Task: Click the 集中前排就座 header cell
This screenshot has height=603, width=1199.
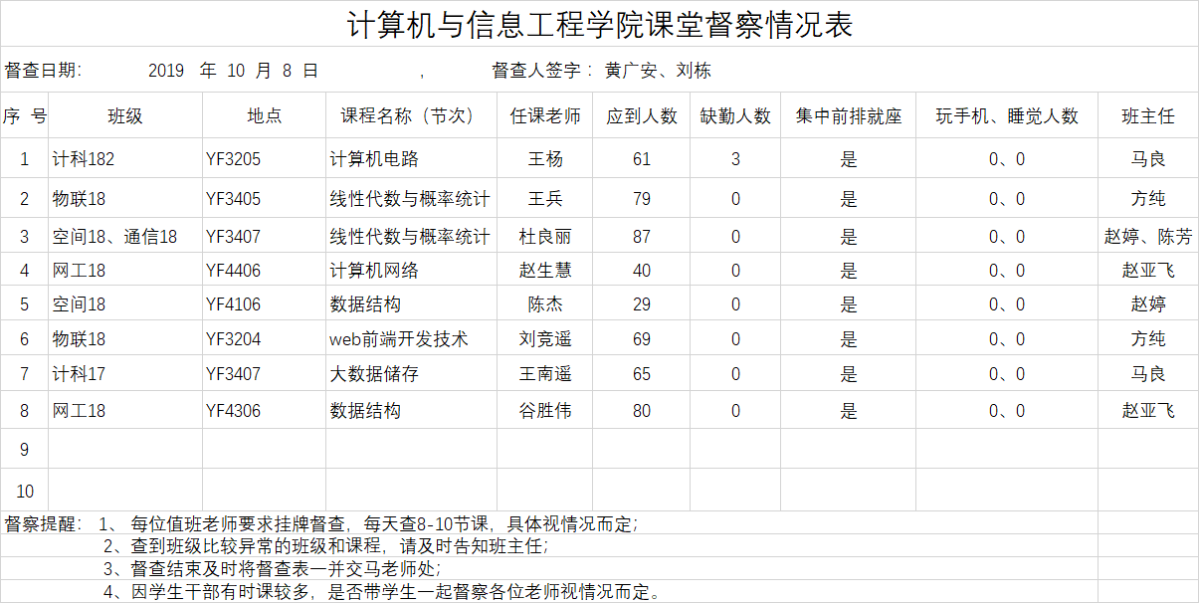Action: click(x=848, y=116)
